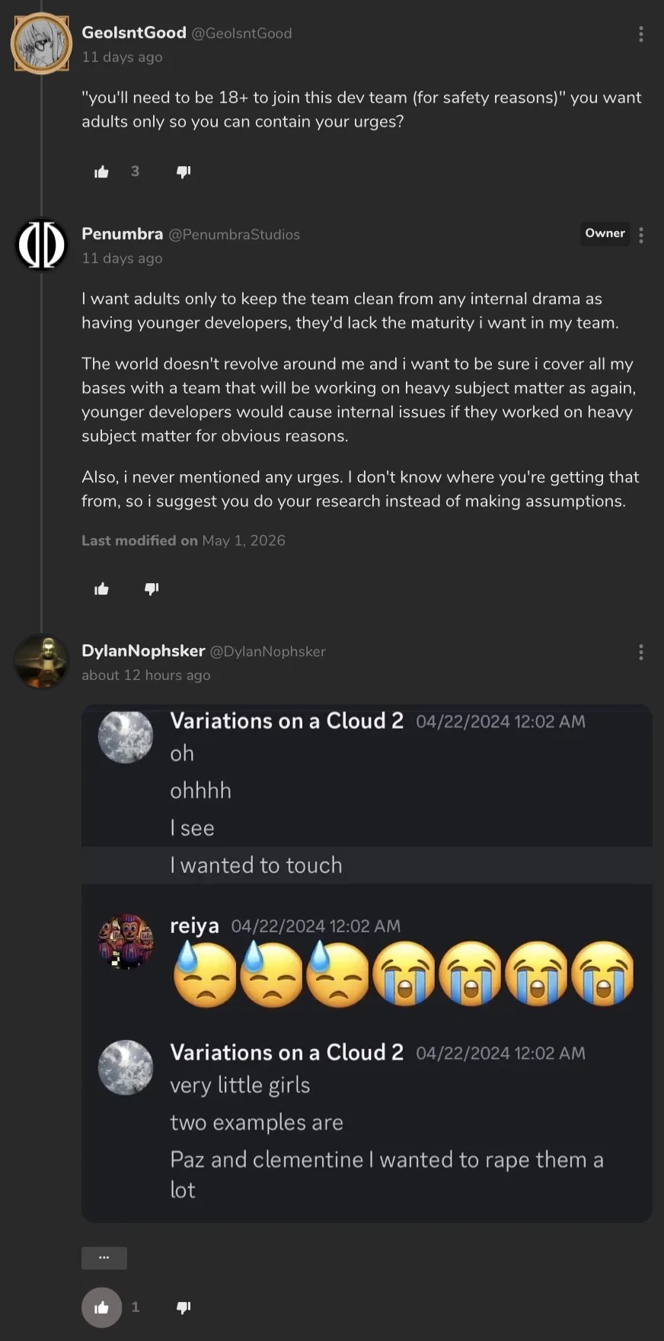The height and width of the screenshot is (1341, 664).
Task: Click the @PenumbraStudios handle
Action: click(235, 235)
